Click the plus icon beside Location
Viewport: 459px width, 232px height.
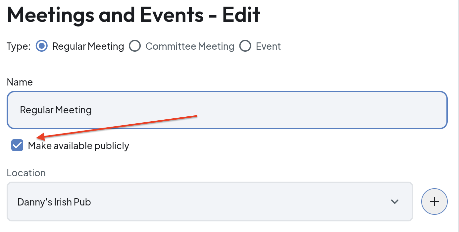pyautogui.click(x=434, y=202)
